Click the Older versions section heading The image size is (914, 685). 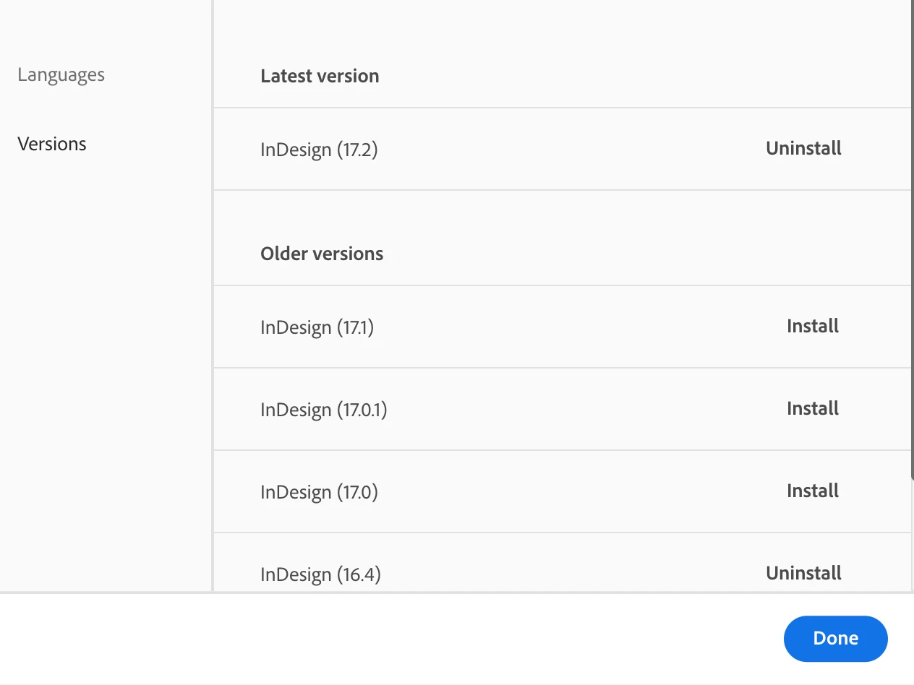322,254
